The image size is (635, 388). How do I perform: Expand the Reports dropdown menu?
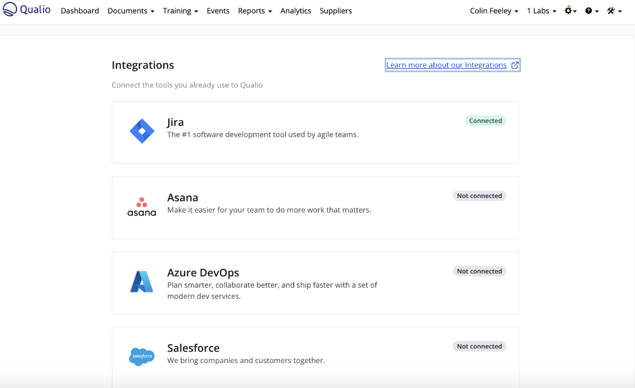(254, 11)
